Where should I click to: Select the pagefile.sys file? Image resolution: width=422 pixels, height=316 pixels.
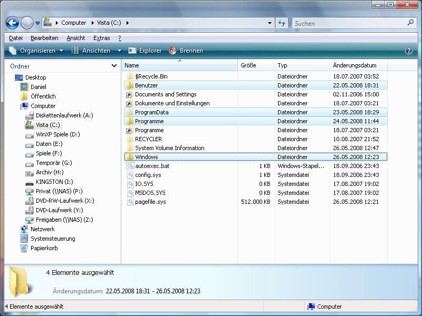(x=256, y=202)
